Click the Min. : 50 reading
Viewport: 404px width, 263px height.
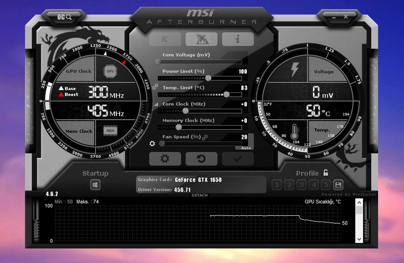pos(64,202)
